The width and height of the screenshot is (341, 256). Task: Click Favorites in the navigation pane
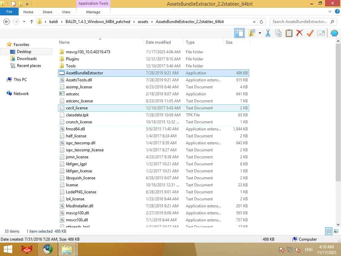21,44
